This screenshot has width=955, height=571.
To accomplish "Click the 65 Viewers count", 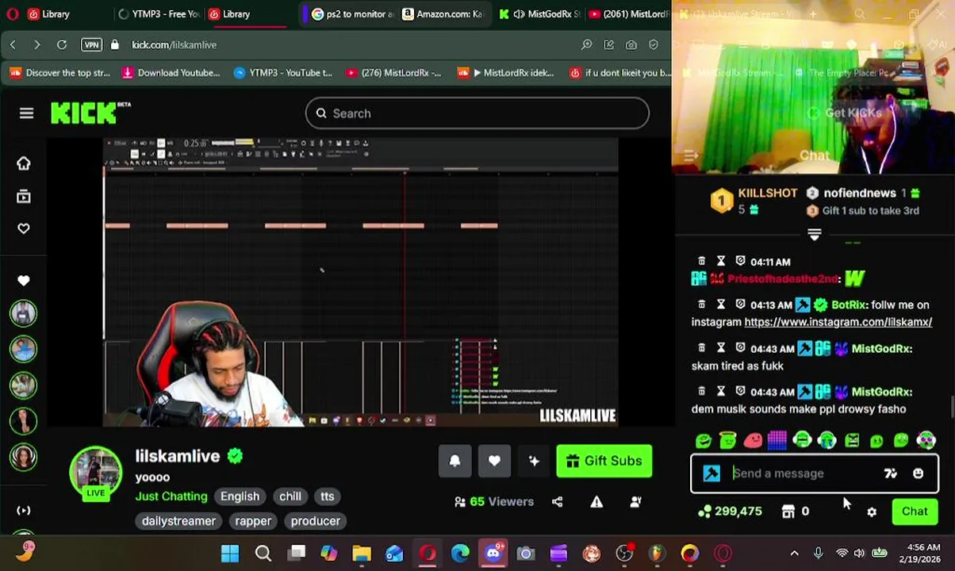I will click(494, 502).
